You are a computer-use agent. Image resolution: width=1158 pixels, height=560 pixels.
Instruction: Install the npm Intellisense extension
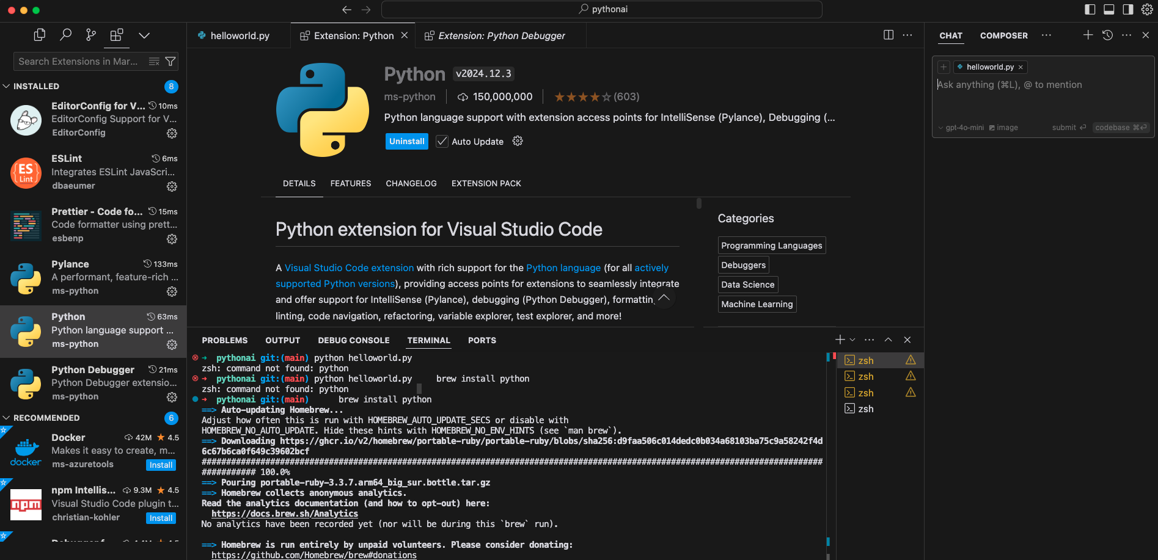pos(161,518)
